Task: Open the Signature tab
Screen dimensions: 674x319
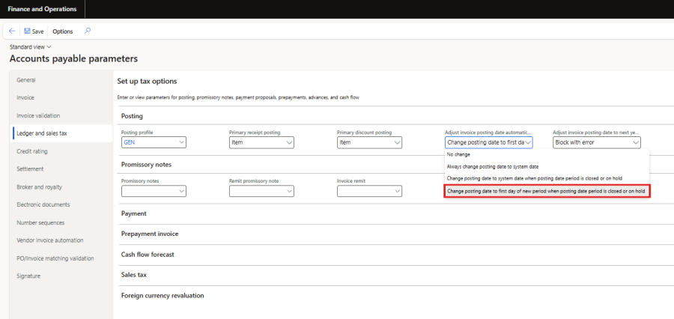Action: click(x=28, y=276)
